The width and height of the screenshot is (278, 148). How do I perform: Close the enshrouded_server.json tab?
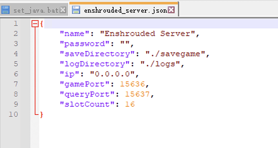tap(171, 10)
